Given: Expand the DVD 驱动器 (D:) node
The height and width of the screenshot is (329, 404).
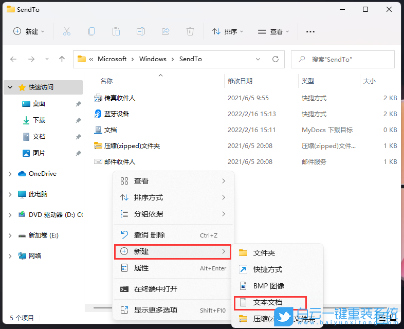Looking at the screenshot, I should click(x=10, y=215).
